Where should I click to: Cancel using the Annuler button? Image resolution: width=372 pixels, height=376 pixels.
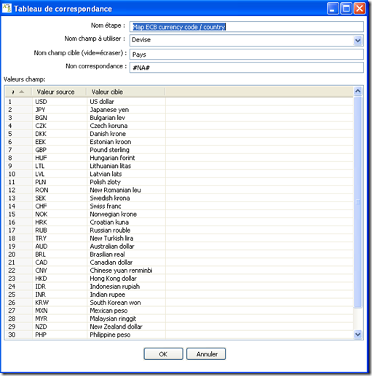(x=206, y=354)
